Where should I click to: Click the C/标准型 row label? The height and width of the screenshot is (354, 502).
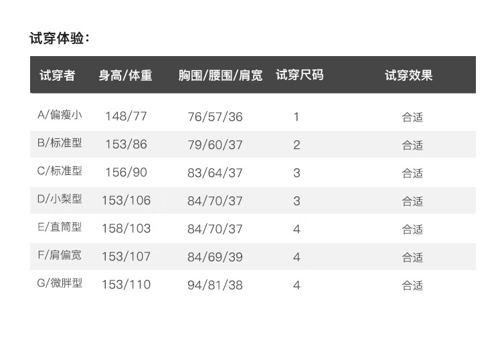tap(60, 171)
